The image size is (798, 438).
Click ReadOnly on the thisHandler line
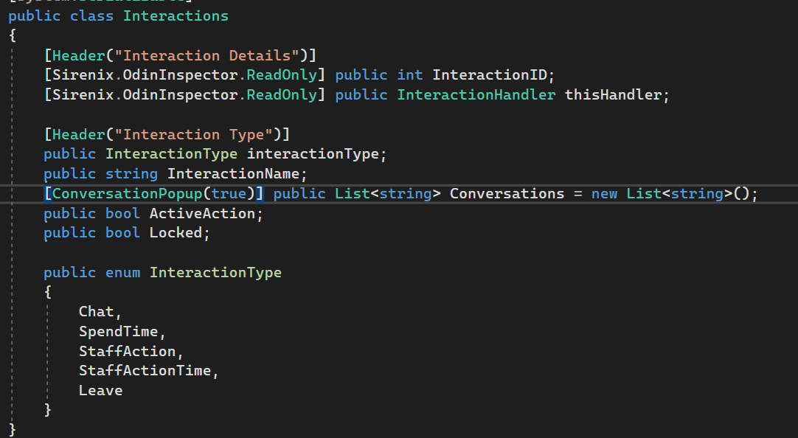click(x=282, y=95)
